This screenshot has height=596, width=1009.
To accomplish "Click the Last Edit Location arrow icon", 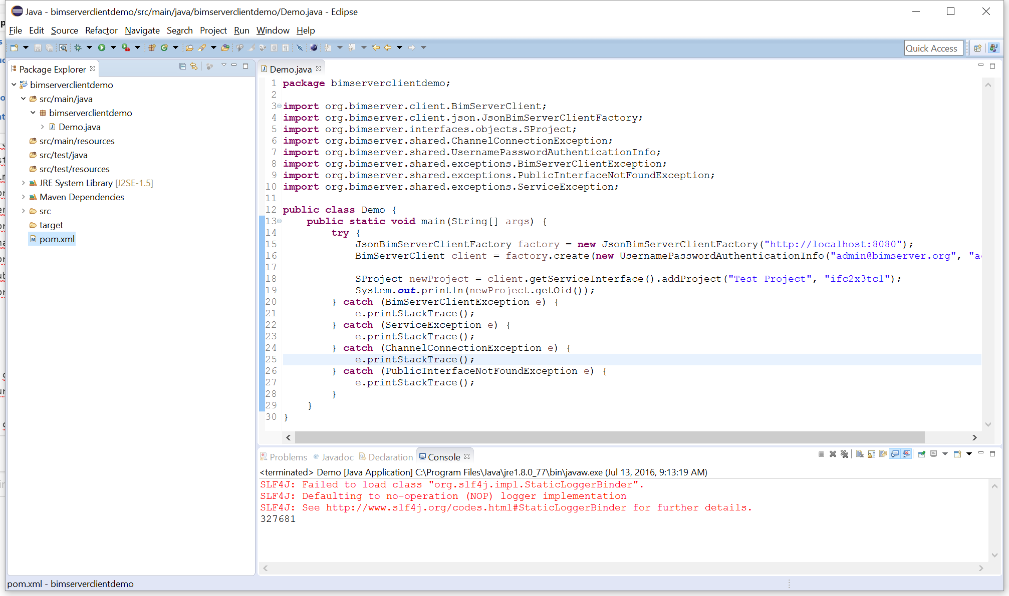I will [376, 48].
